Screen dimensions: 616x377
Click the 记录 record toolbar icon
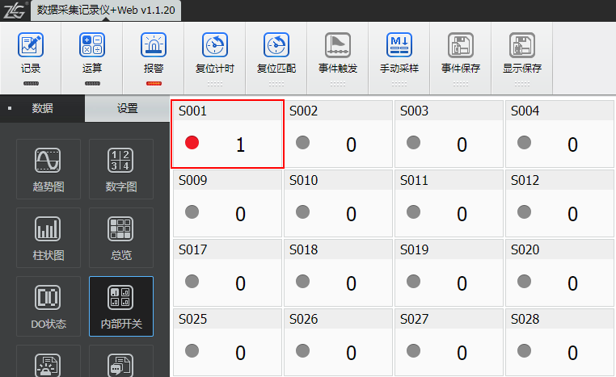[31, 45]
